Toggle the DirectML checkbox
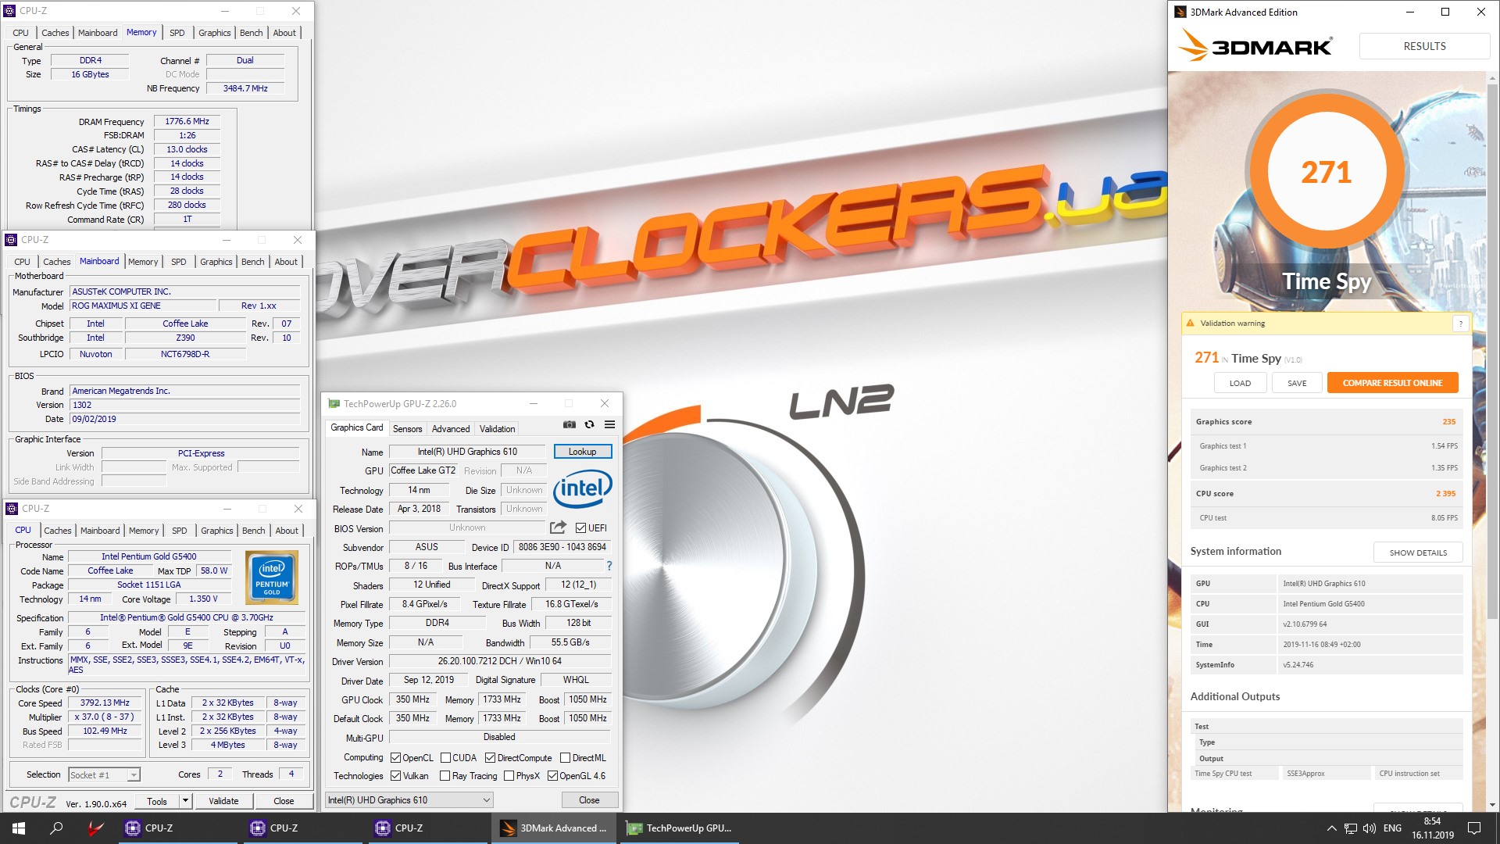 [x=565, y=758]
